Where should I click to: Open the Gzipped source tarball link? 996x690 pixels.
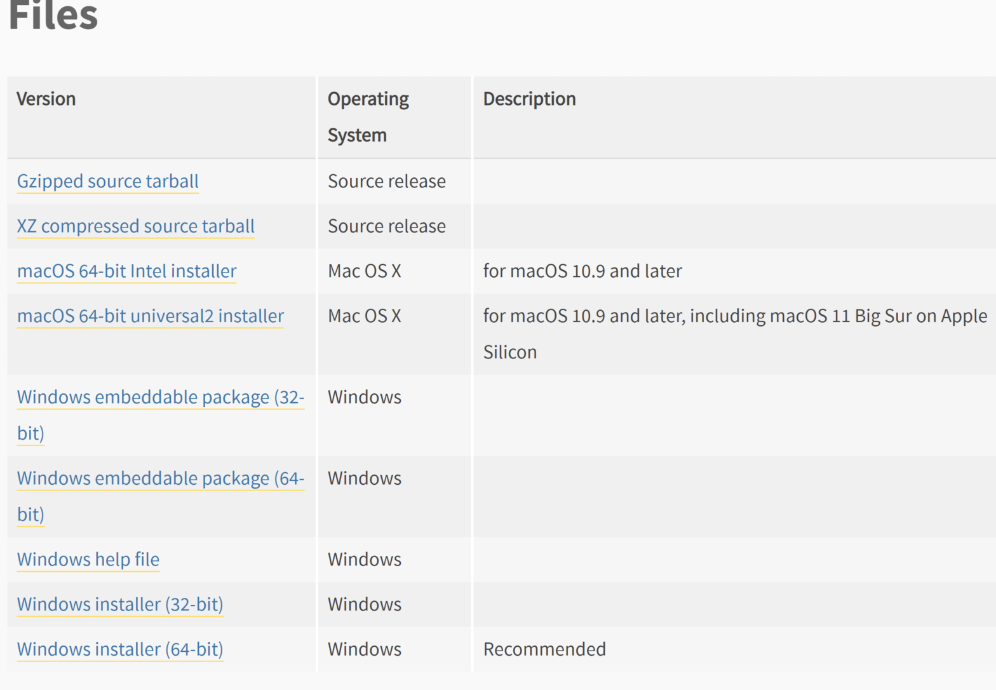107,182
